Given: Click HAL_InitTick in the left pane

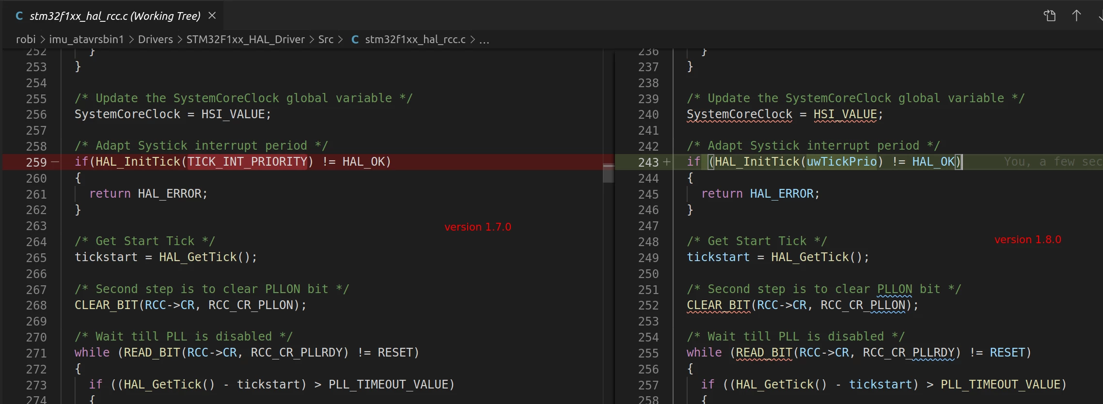Looking at the screenshot, I should click(138, 162).
